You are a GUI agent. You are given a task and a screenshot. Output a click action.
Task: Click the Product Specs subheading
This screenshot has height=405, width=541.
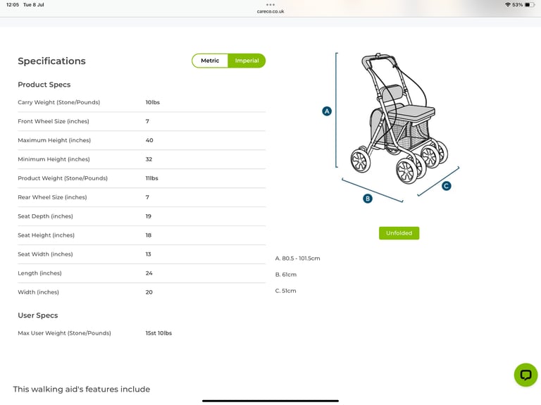pos(44,85)
